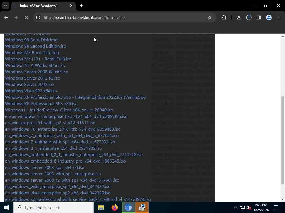Launch Firefox from the taskbar
The width and height of the screenshot is (285, 213).
click(114, 207)
